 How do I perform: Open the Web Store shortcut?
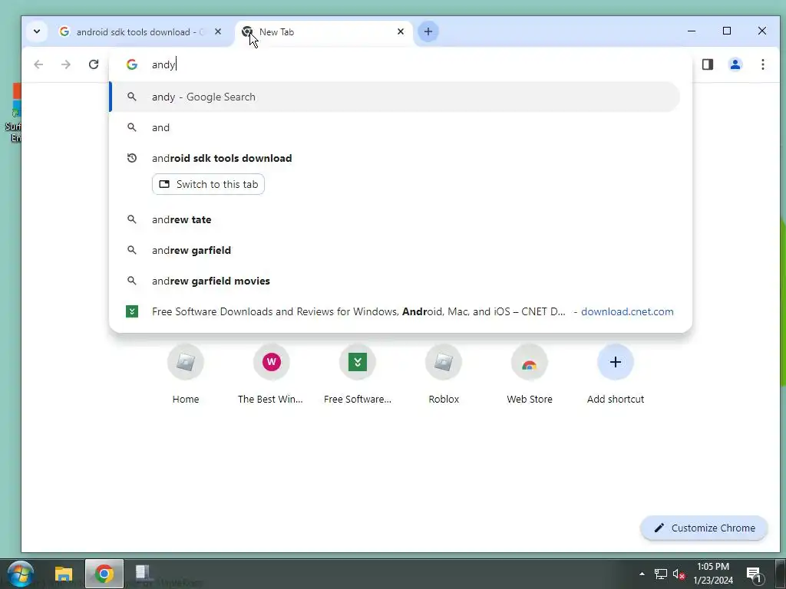pyautogui.click(x=530, y=374)
